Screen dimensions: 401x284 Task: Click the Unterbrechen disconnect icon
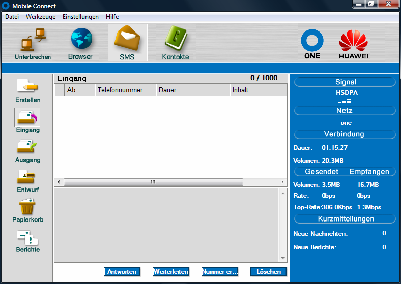point(33,43)
